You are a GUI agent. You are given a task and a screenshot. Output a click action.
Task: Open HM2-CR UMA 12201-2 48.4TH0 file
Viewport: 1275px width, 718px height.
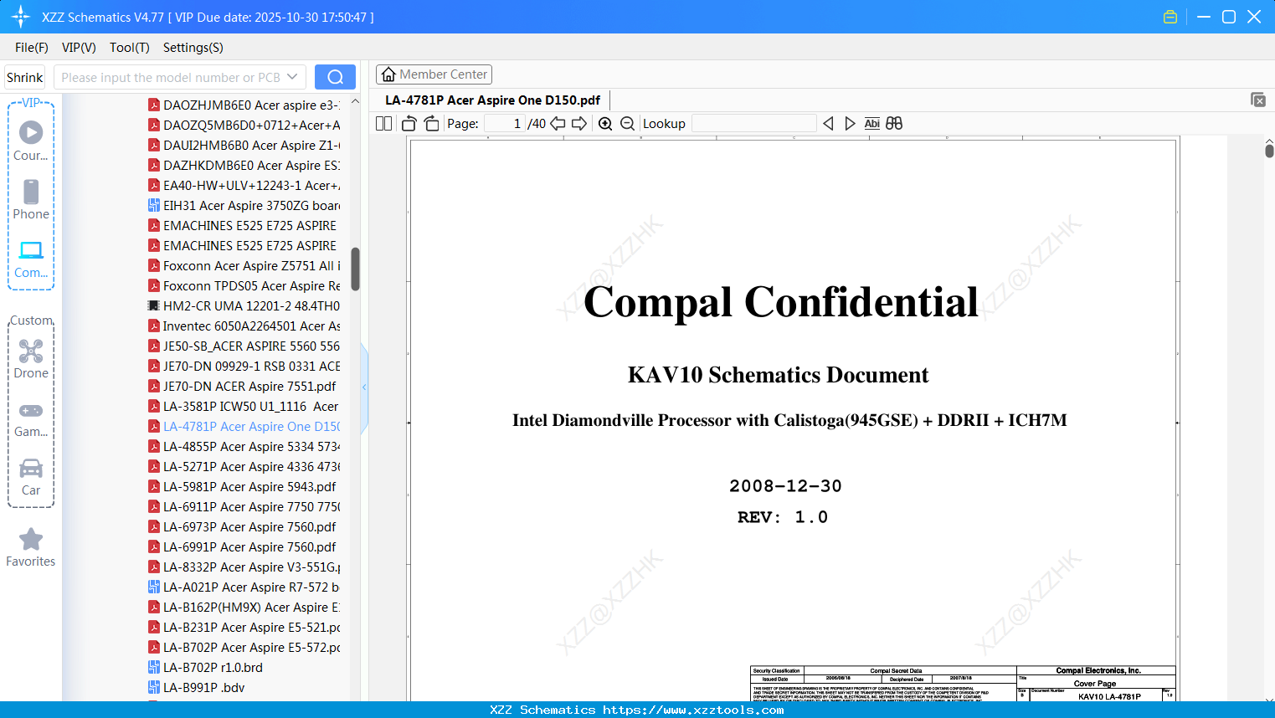(244, 306)
